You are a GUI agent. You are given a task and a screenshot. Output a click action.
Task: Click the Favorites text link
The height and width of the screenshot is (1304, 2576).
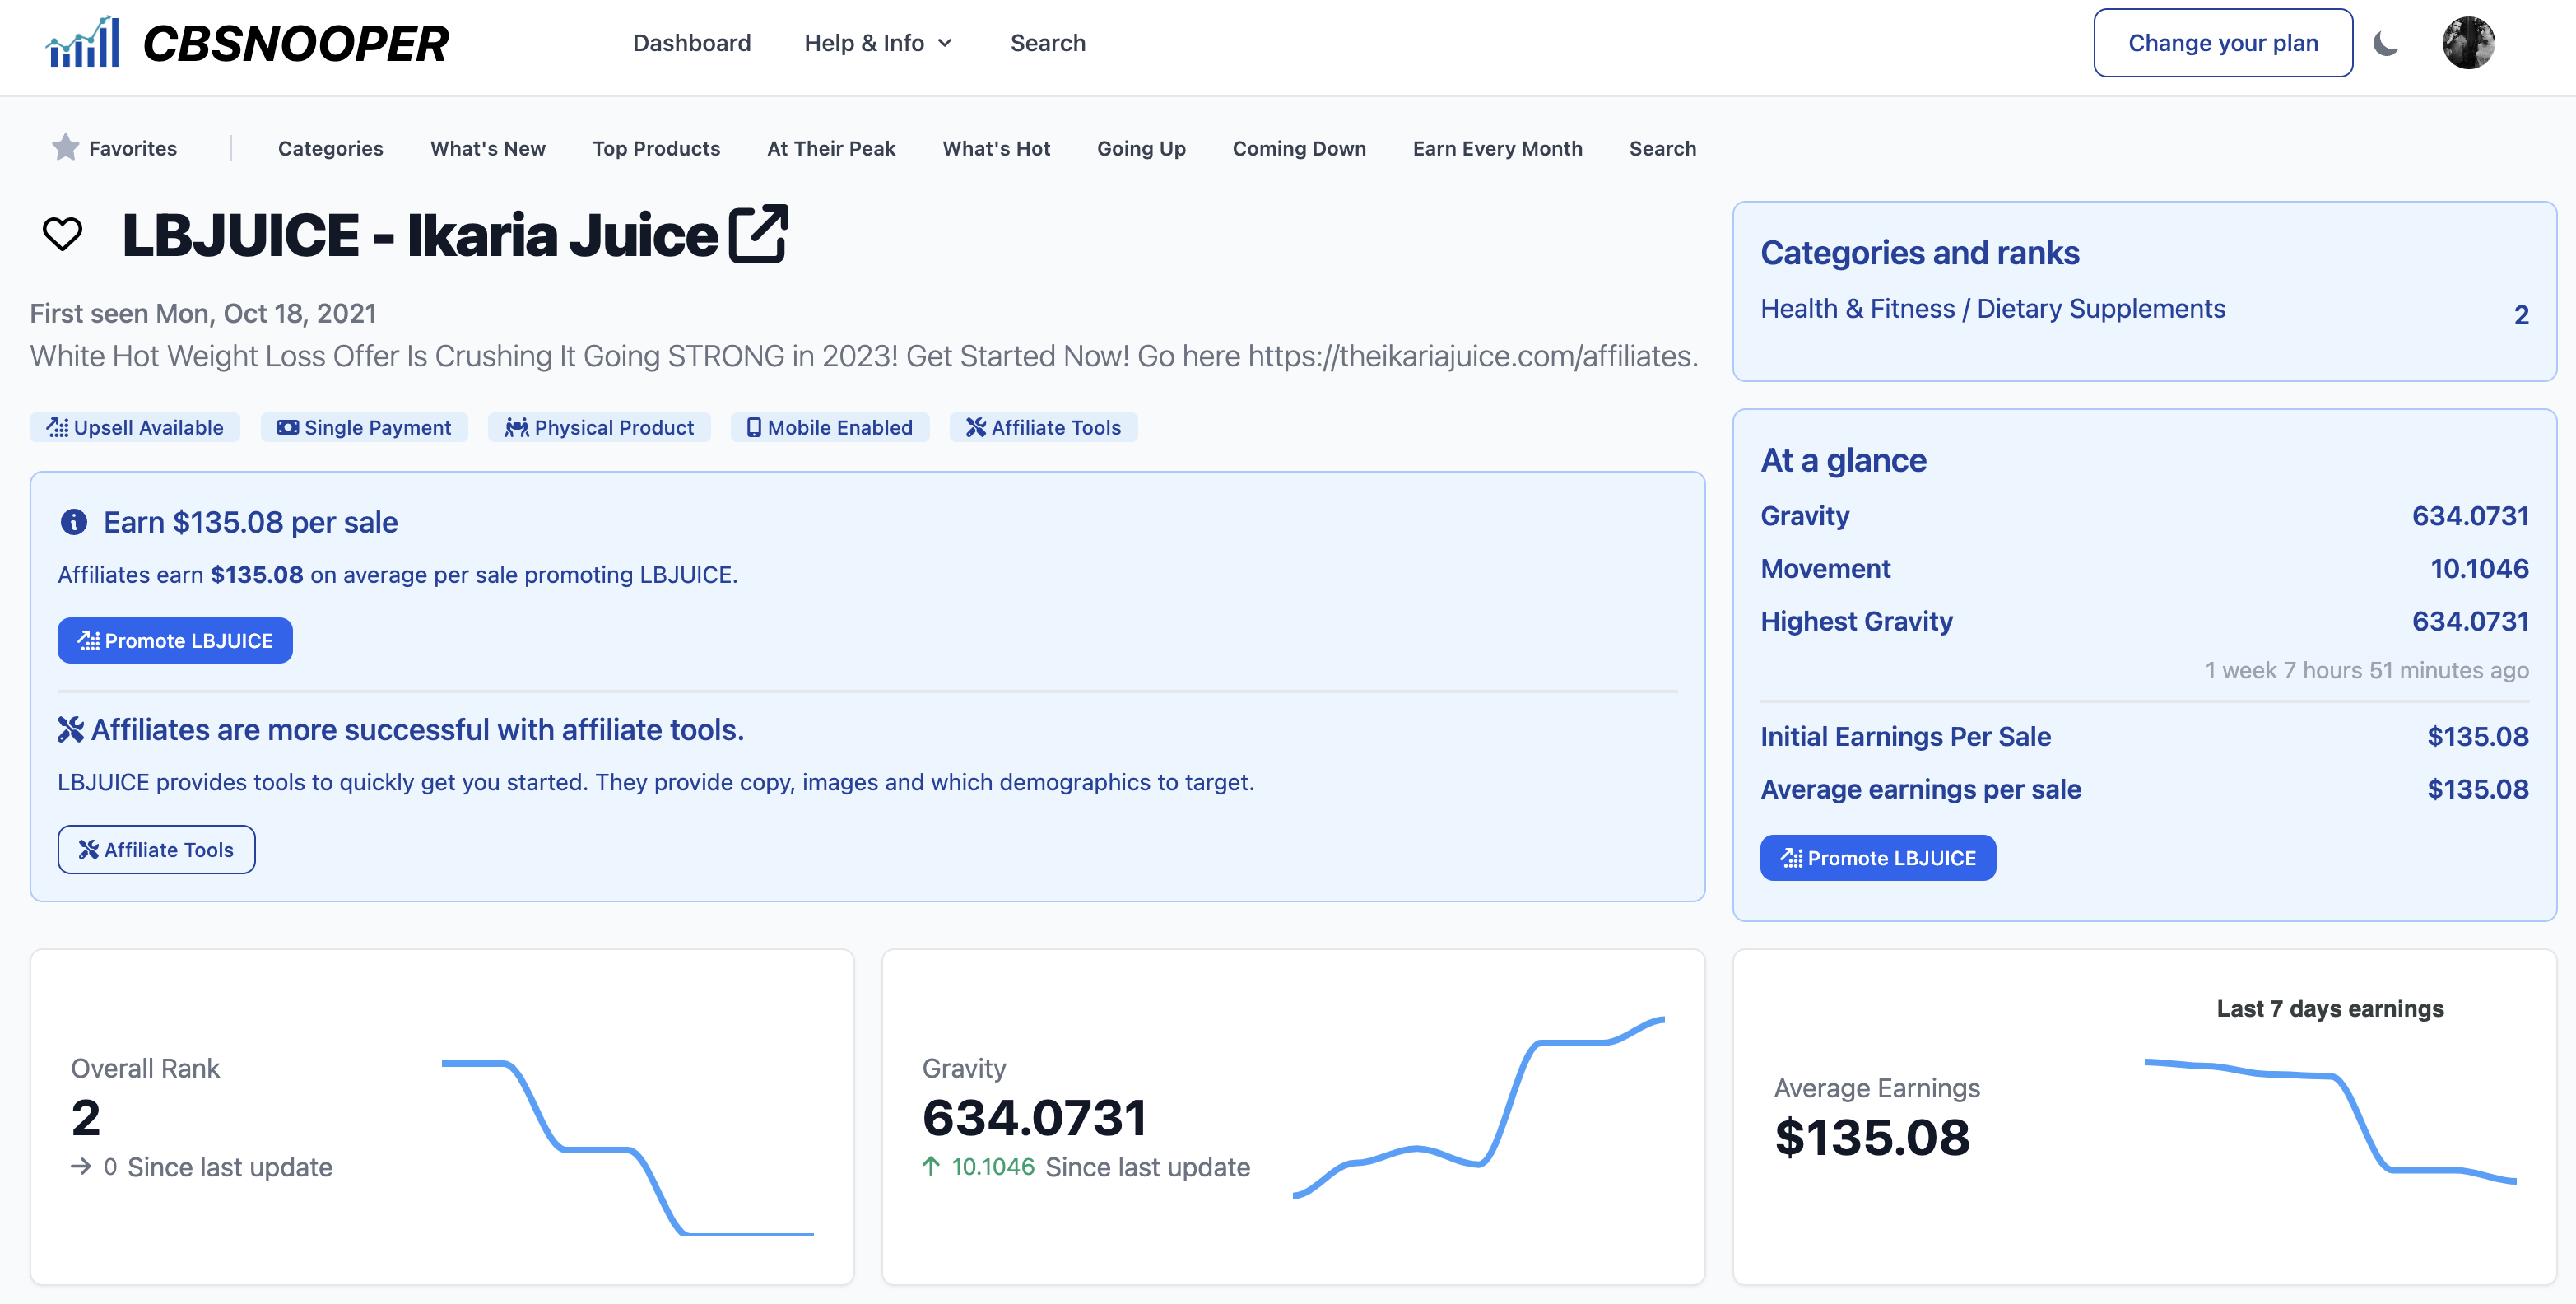point(133,148)
